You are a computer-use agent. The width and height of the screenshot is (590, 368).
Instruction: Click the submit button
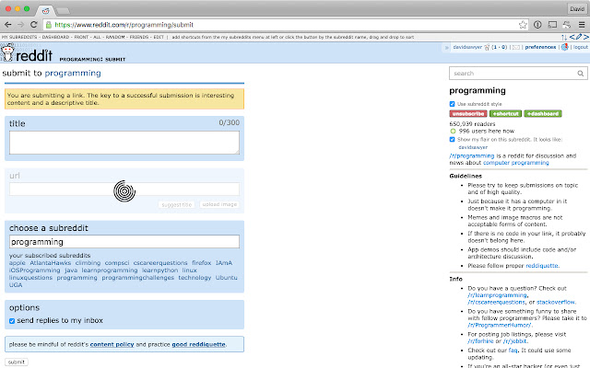pyautogui.click(x=17, y=362)
